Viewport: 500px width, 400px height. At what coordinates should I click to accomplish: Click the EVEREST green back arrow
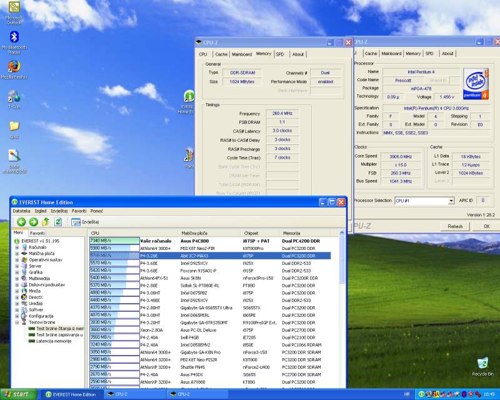point(21,222)
